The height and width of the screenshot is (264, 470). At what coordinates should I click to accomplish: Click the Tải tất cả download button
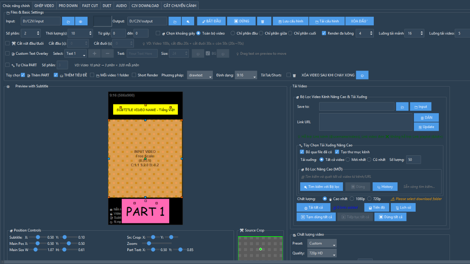tap(312, 207)
